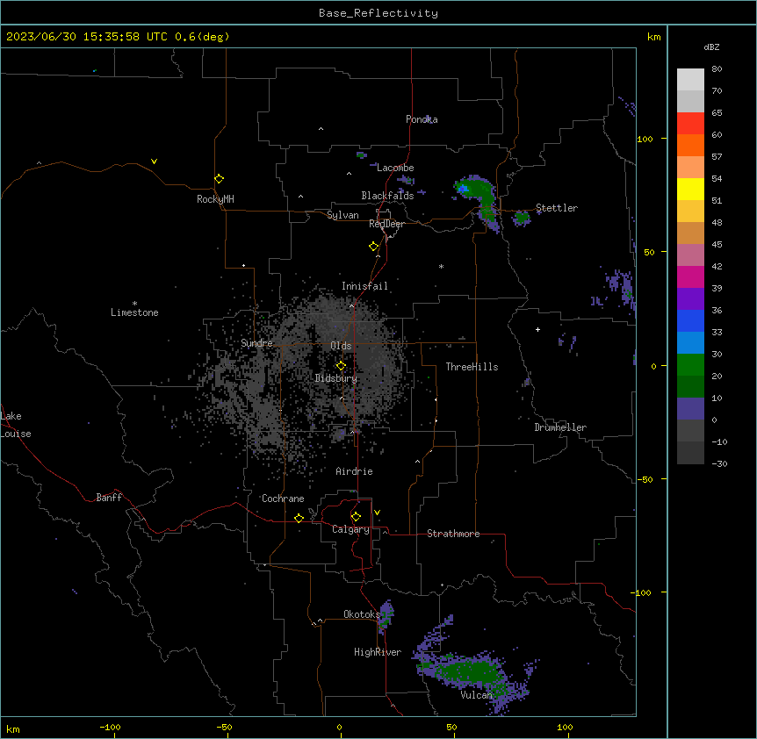Select the orange 60 dBZ legend swatch
This screenshot has width=757, height=739.
click(690, 145)
